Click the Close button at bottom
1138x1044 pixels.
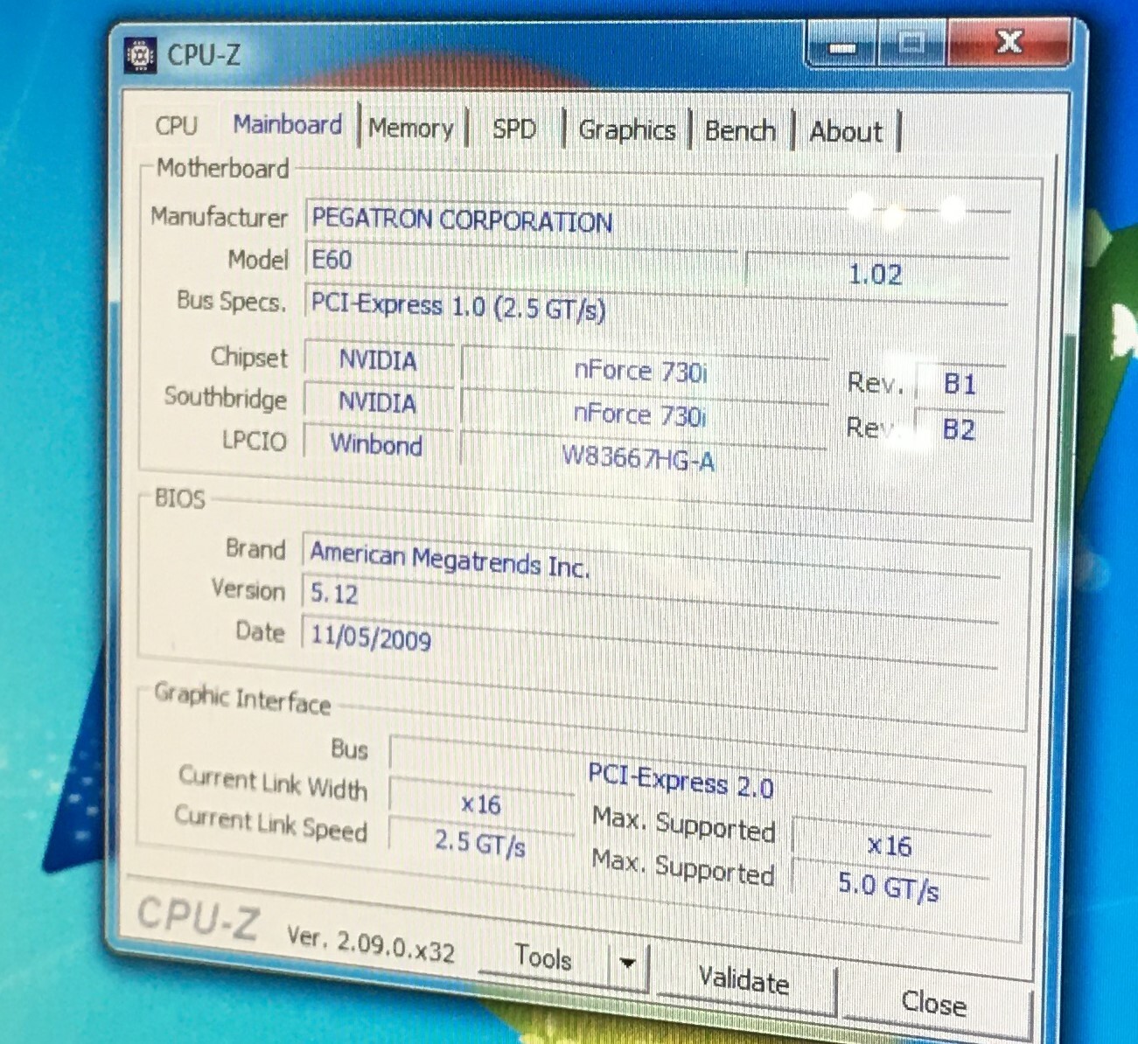click(934, 1002)
